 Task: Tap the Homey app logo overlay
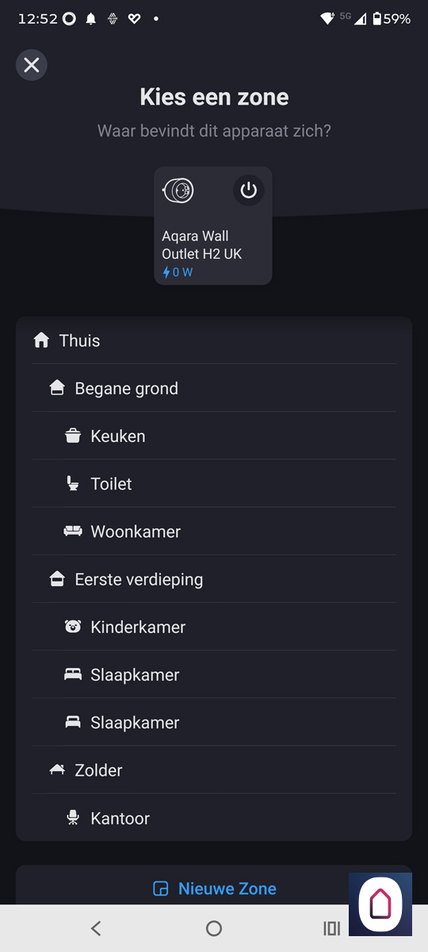[x=380, y=904]
